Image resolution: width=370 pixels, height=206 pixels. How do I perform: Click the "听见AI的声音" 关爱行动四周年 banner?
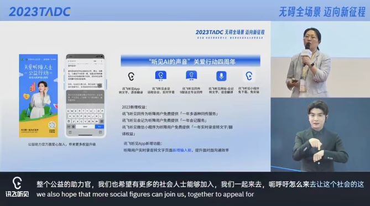pyautogui.click(x=191, y=61)
